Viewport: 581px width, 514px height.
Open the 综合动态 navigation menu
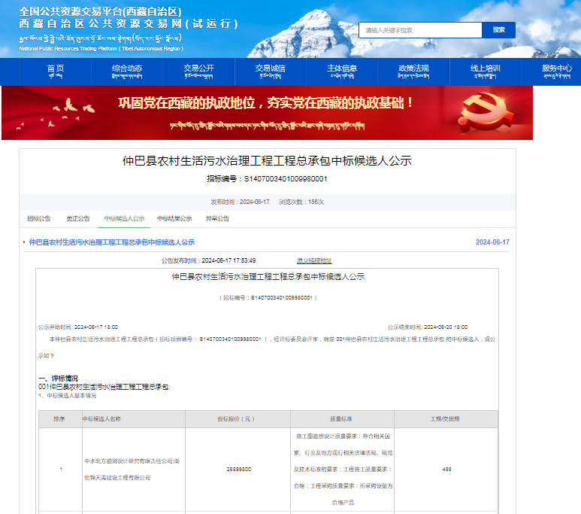[127, 71]
